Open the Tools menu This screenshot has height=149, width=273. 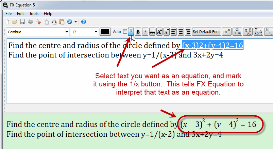tap(34, 14)
